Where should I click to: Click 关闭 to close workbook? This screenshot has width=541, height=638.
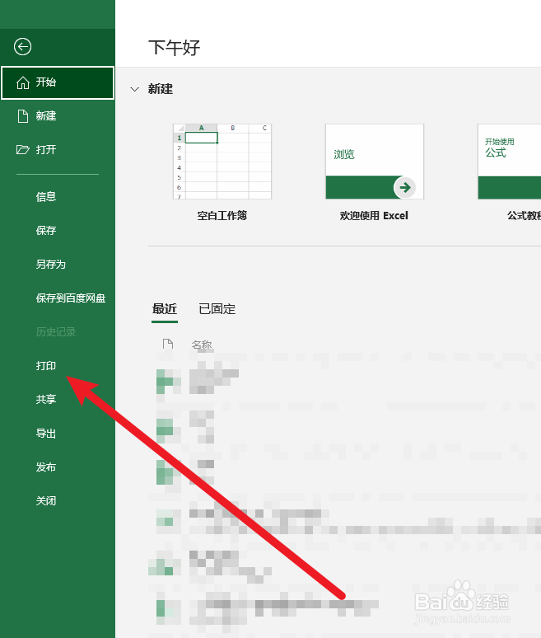pyautogui.click(x=45, y=501)
